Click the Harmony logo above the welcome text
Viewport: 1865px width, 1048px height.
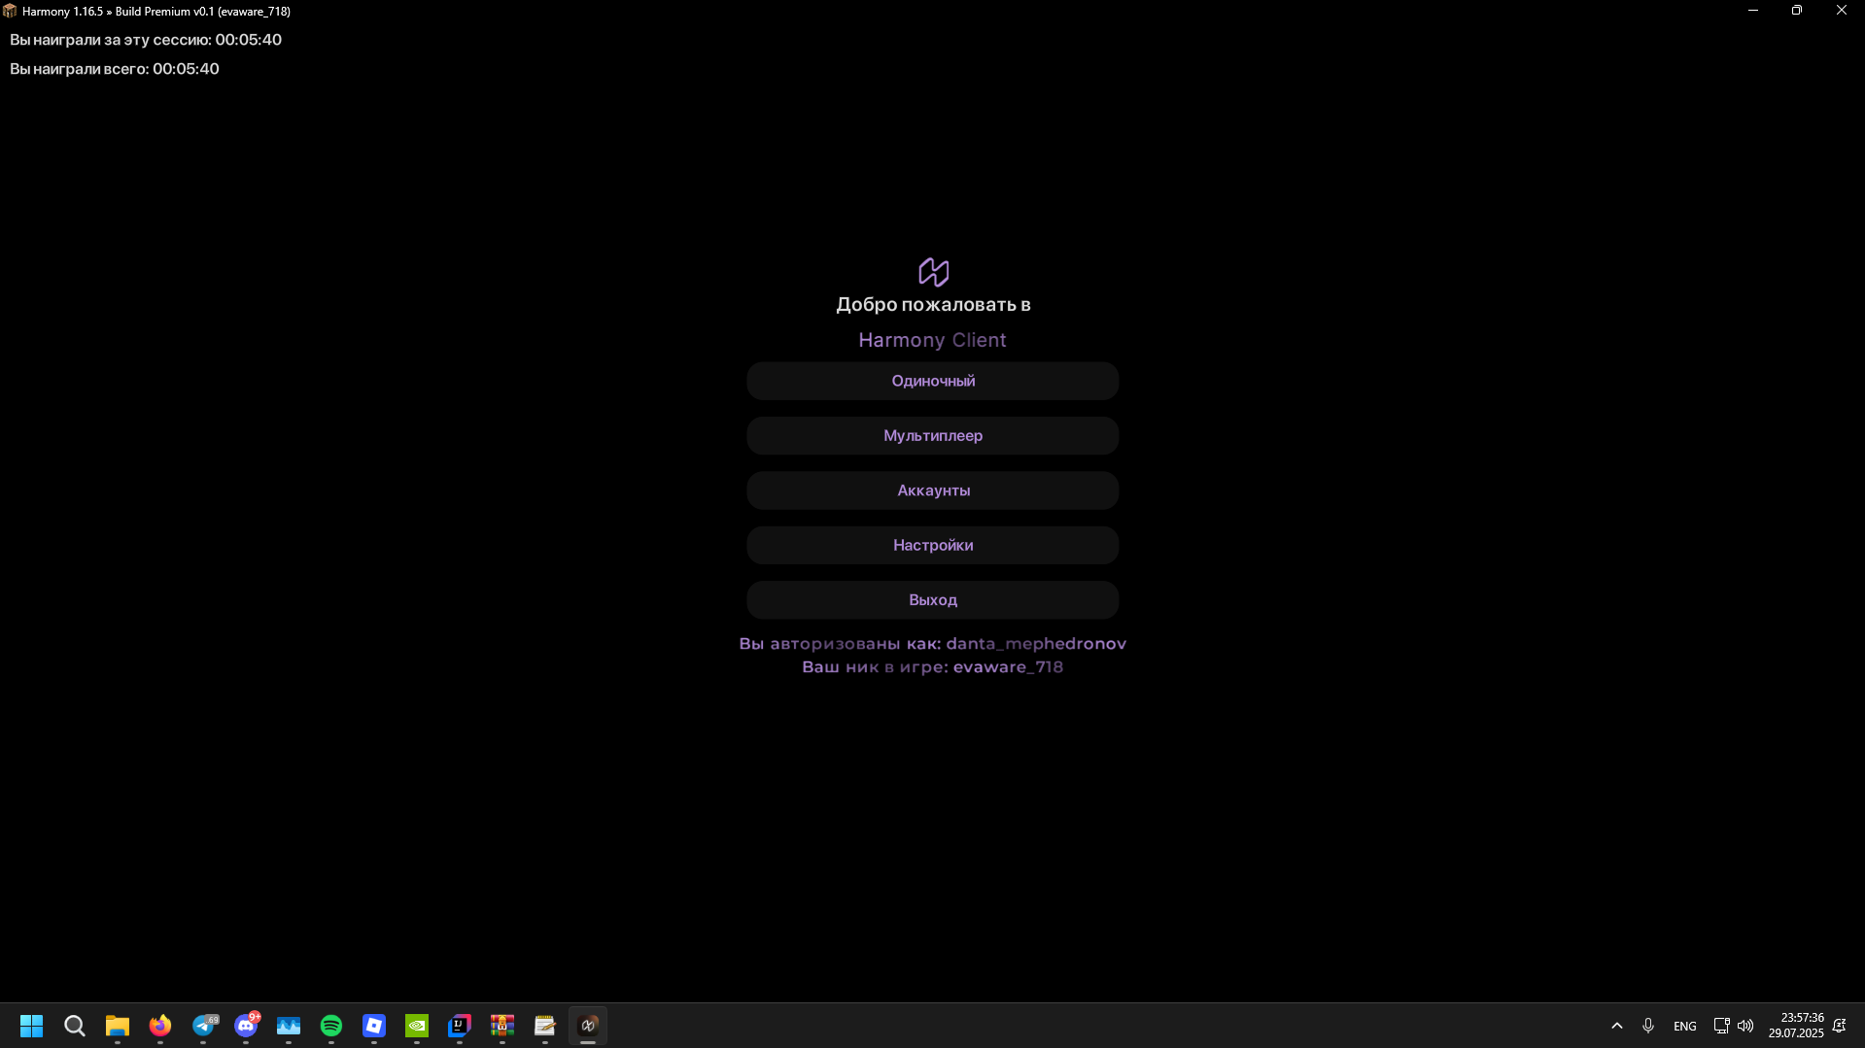[933, 271]
